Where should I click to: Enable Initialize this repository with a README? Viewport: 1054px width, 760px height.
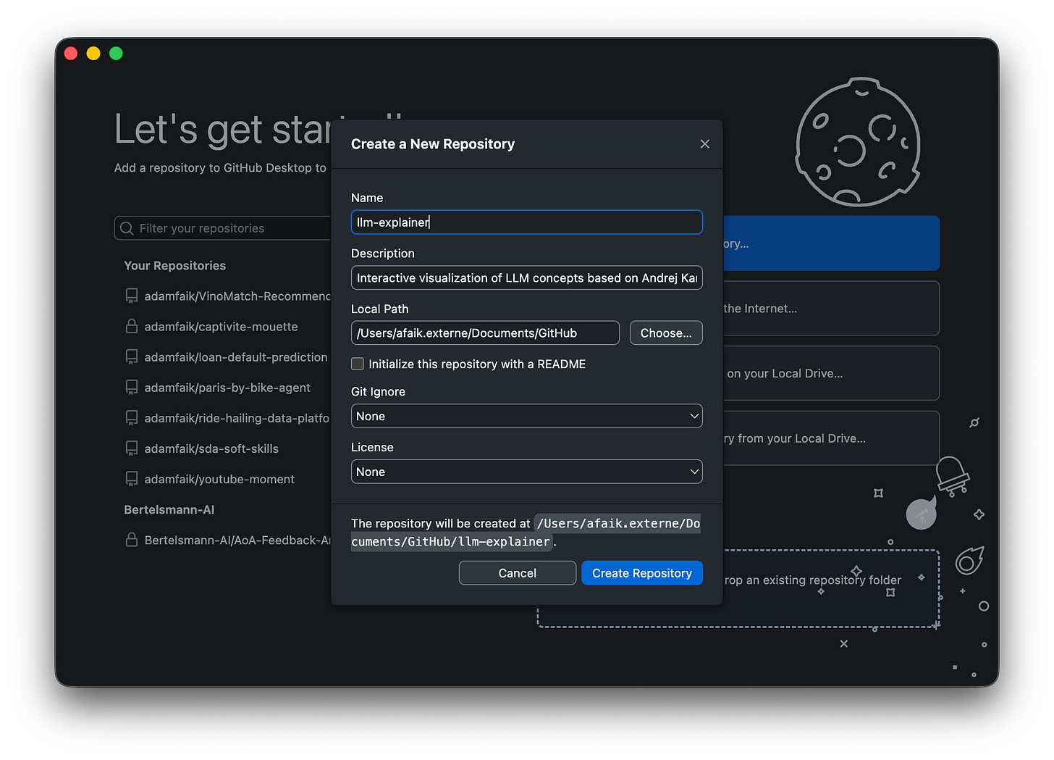[x=357, y=364]
